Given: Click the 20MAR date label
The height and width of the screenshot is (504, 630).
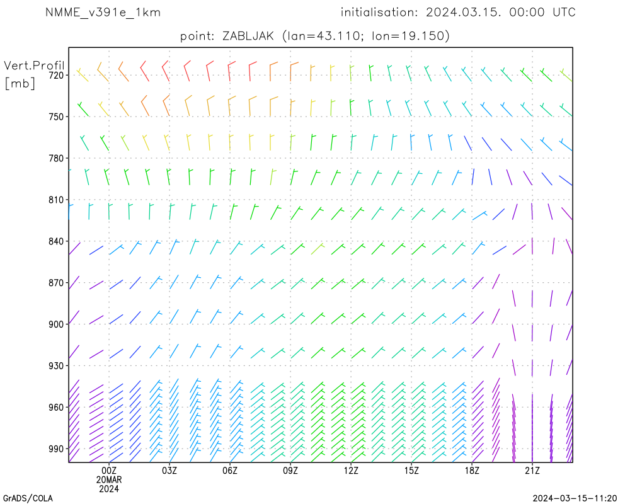Looking at the screenshot, I should point(109,480).
